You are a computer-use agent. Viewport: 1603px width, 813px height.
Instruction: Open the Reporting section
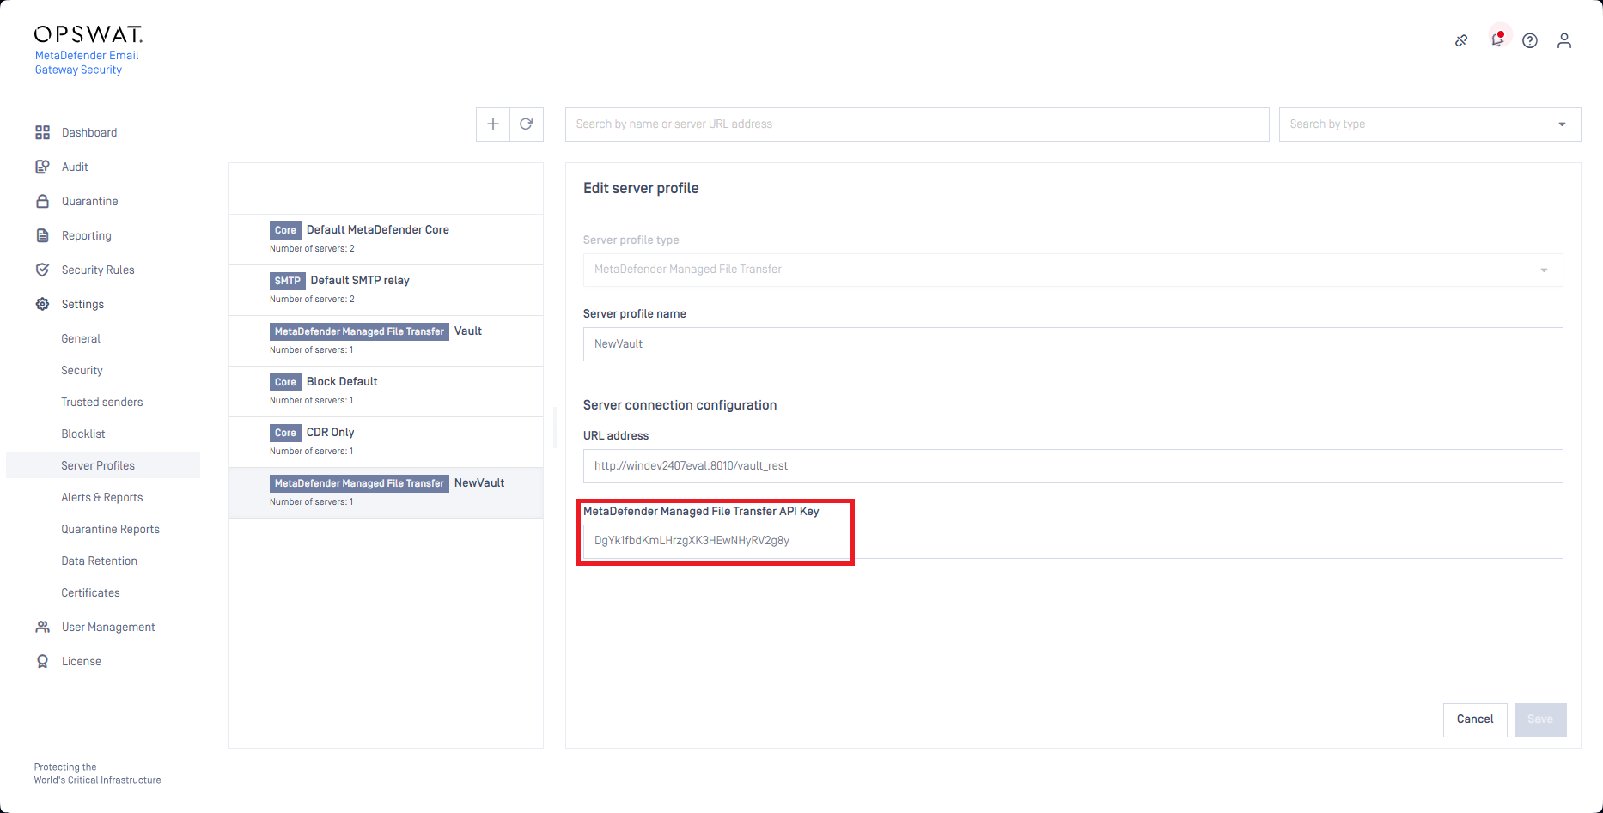(87, 235)
